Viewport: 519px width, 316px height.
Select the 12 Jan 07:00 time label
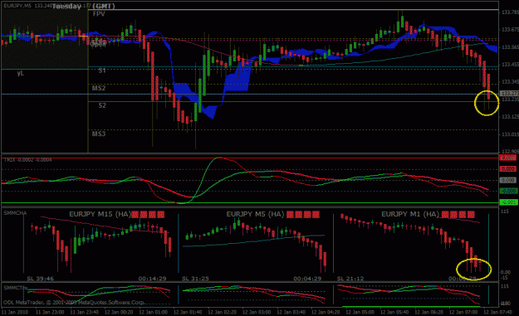point(463,312)
